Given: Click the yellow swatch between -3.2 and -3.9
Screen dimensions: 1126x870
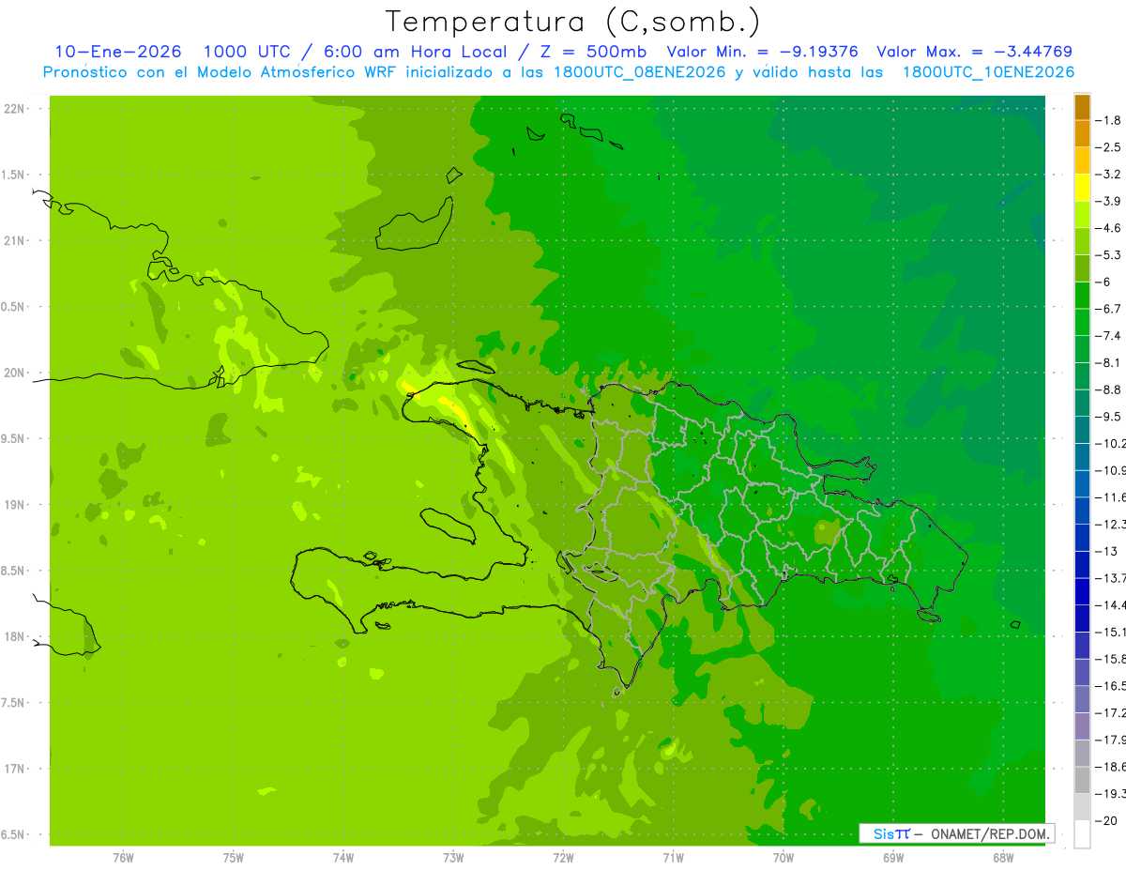Looking at the screenshot, I should [1082, 188].
